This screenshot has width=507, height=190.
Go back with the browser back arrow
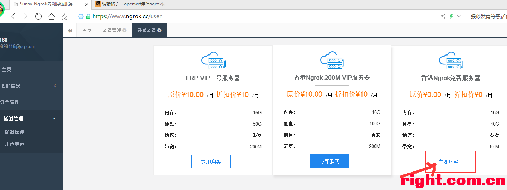tap(13, 16)
